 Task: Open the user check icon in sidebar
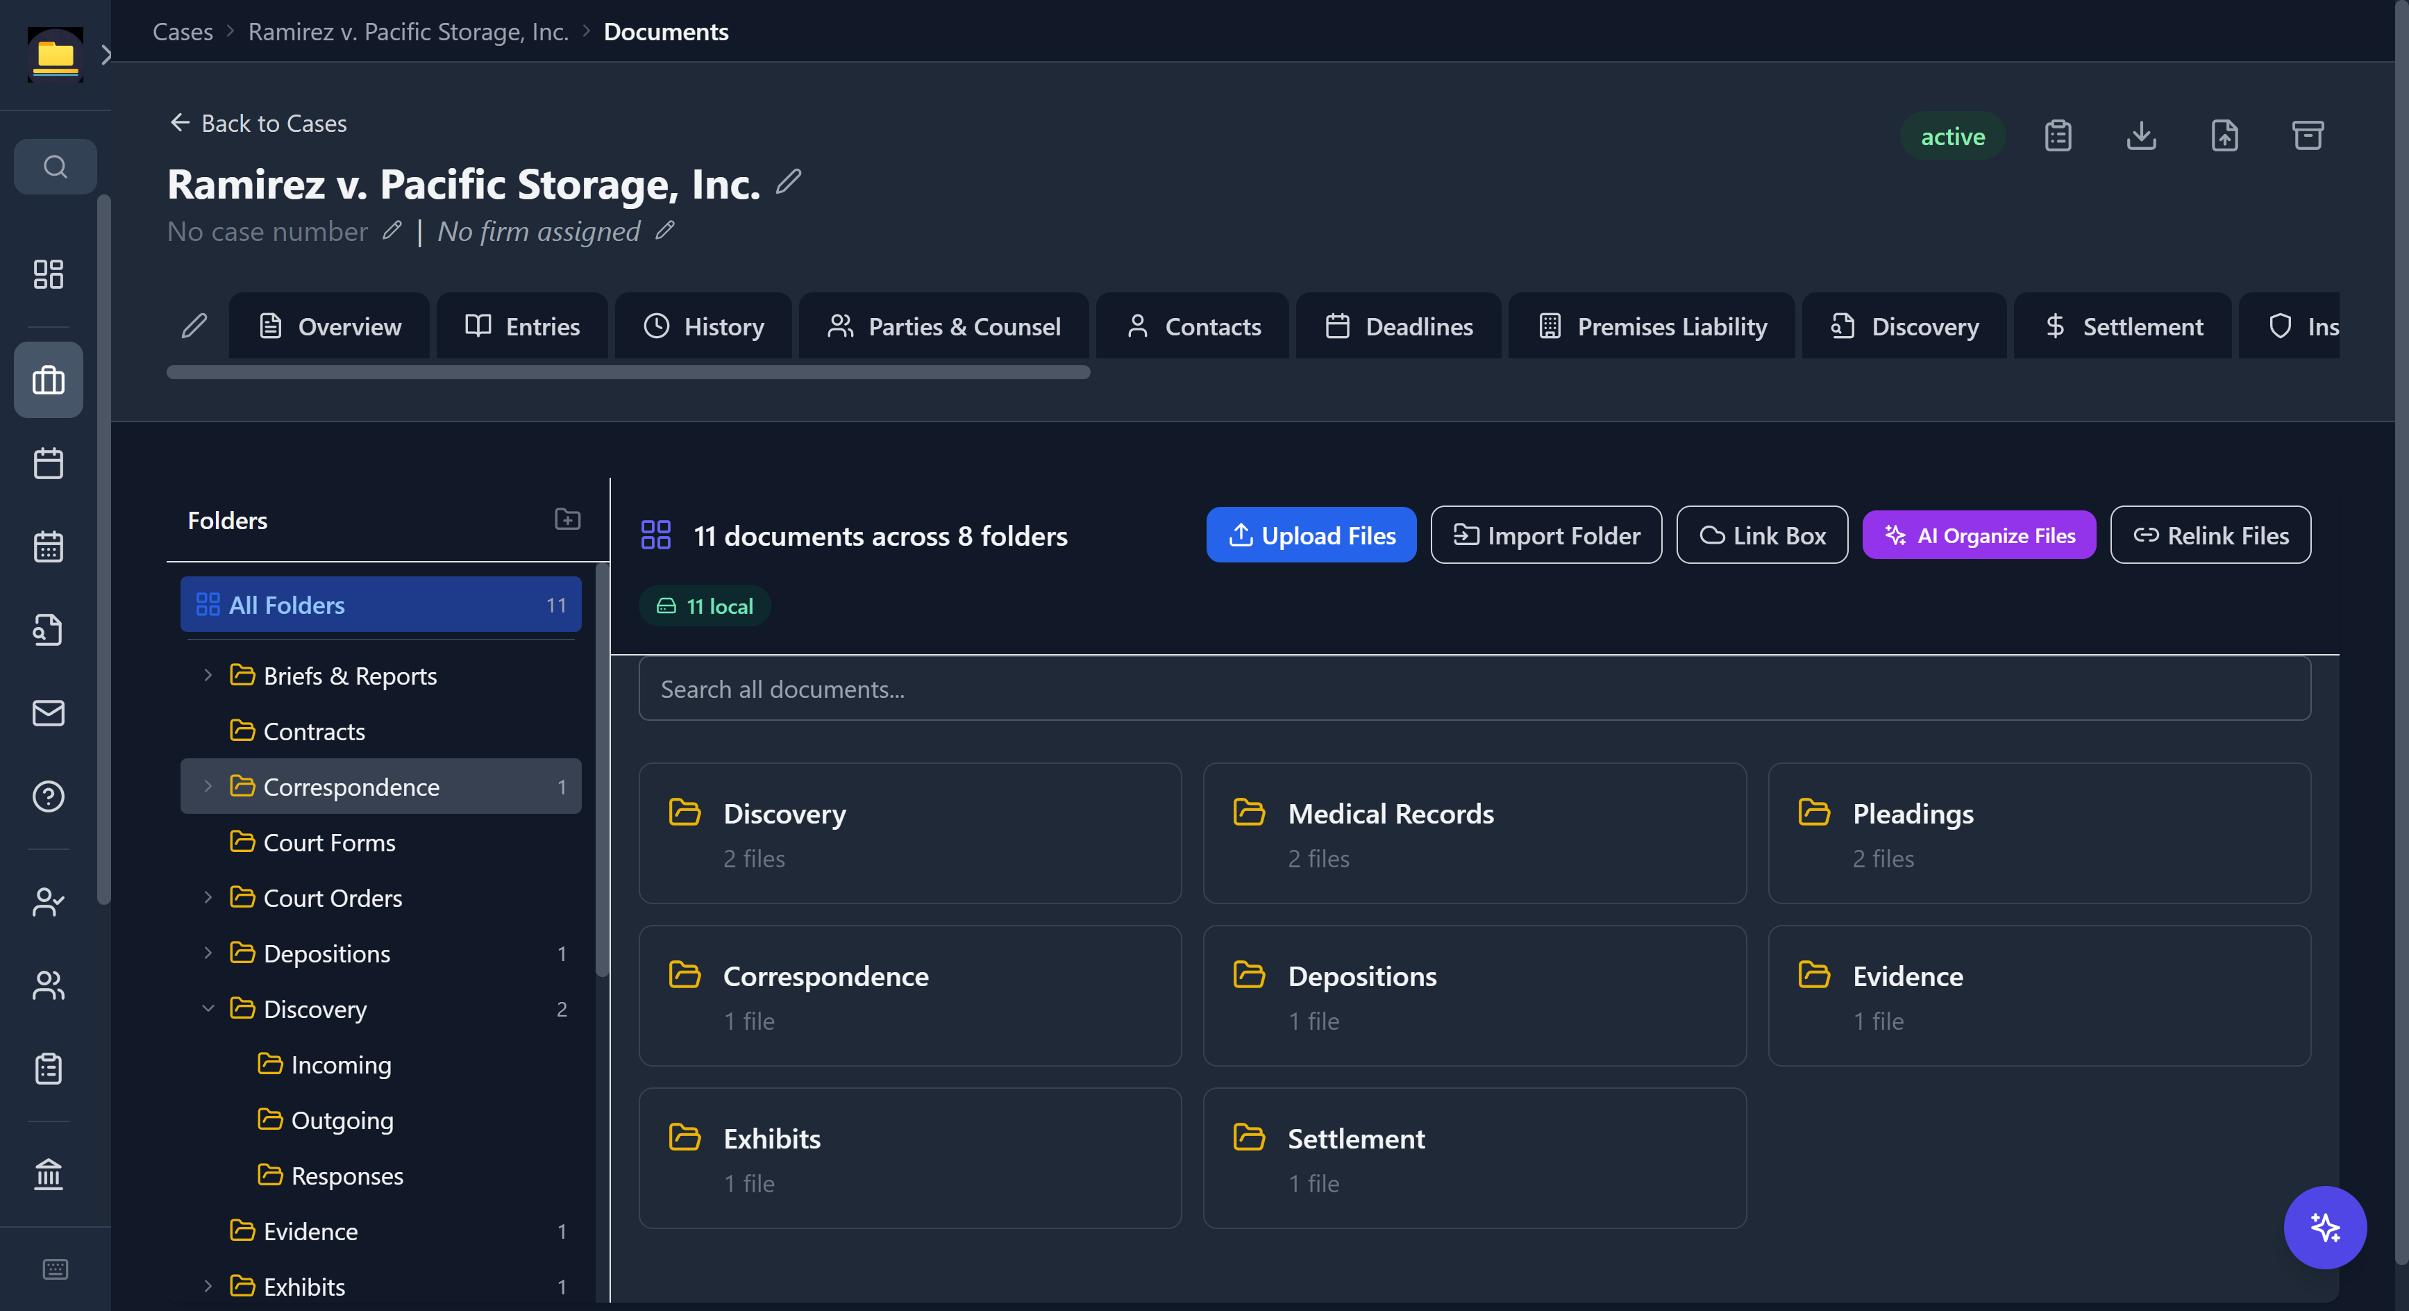click(49, 901)
